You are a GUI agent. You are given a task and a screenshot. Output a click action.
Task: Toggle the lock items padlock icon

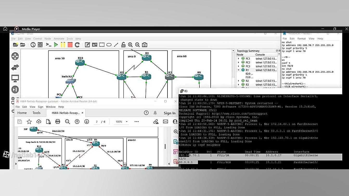click(123, 45)
